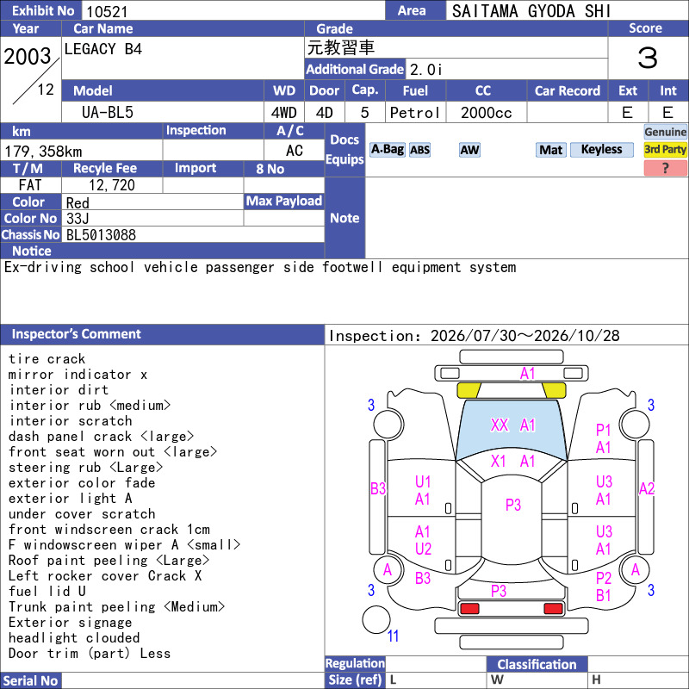Click the spare tire circle marked 11
The height and width of the screenshot is (689, 689).
pyautogui.click(x=376, y=619)
